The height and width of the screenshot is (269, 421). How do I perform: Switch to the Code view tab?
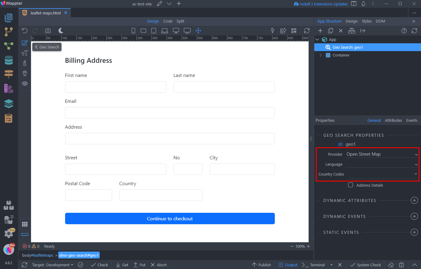tap(168, 21)
